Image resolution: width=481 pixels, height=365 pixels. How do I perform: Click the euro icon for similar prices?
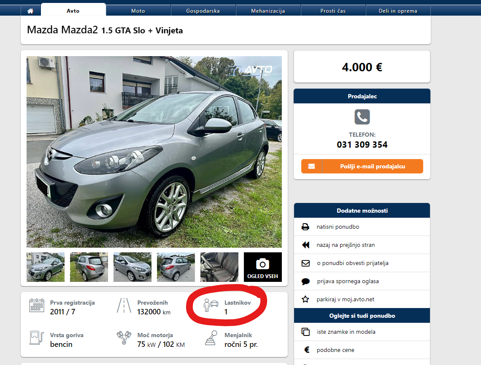[306, 350]
